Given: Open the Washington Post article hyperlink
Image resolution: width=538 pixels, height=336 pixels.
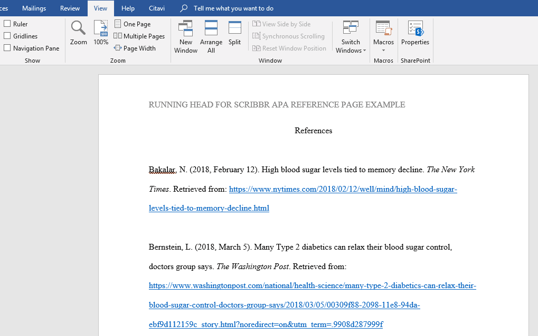Looking at the screenshot, I should pos(313,285).
